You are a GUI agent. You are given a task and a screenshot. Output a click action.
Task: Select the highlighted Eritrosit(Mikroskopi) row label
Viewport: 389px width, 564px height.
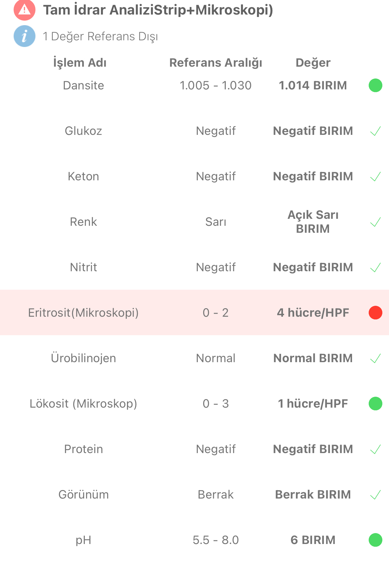(83, 313)
